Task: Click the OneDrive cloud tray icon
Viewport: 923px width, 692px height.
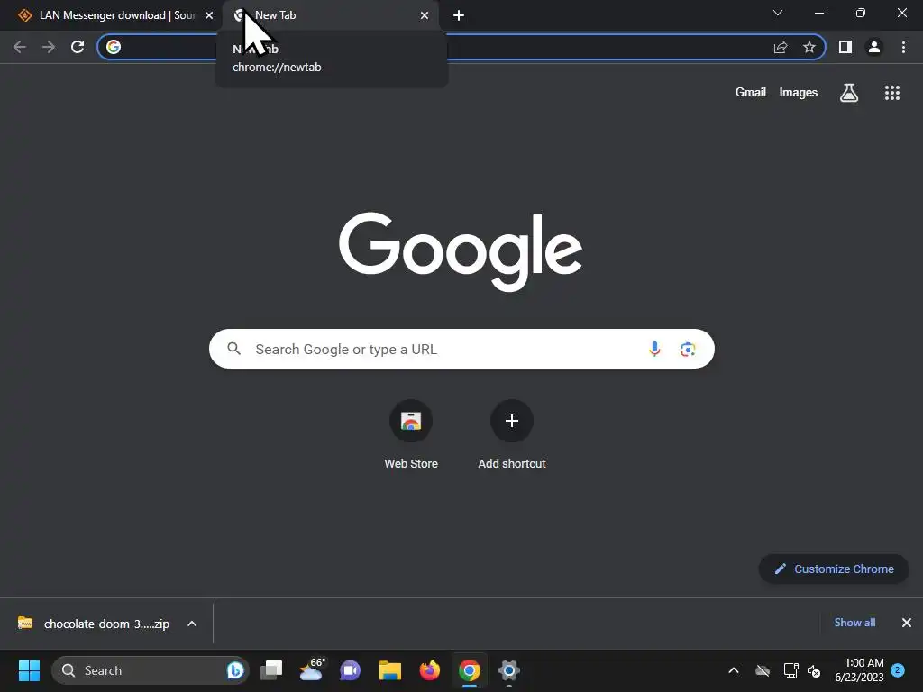Action: (x=763, y=670)
